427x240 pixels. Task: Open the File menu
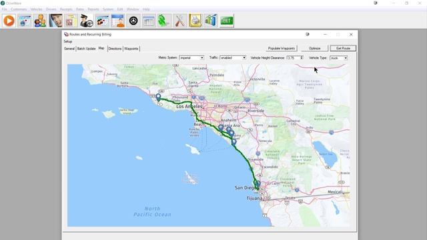5,9
